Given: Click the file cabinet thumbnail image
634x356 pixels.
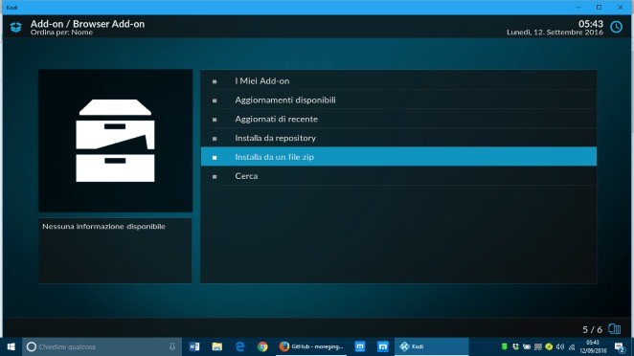Looking at the screenshot, I should coord(115,141).
